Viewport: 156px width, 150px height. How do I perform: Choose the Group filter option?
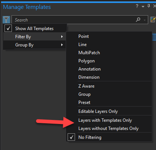coord(109,94)
